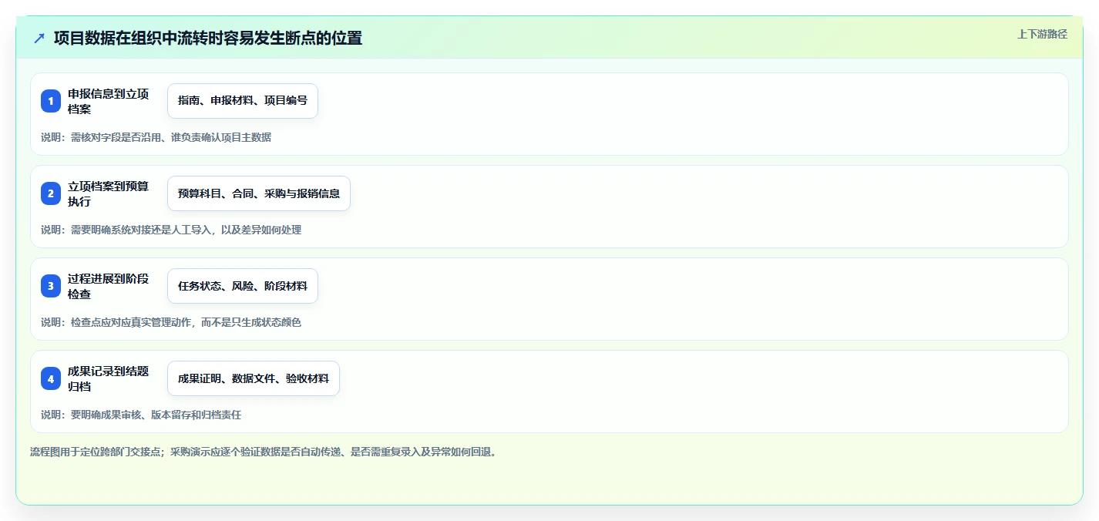
Task: Click the step 3 number badge
Action: click(x=51, y=286)
